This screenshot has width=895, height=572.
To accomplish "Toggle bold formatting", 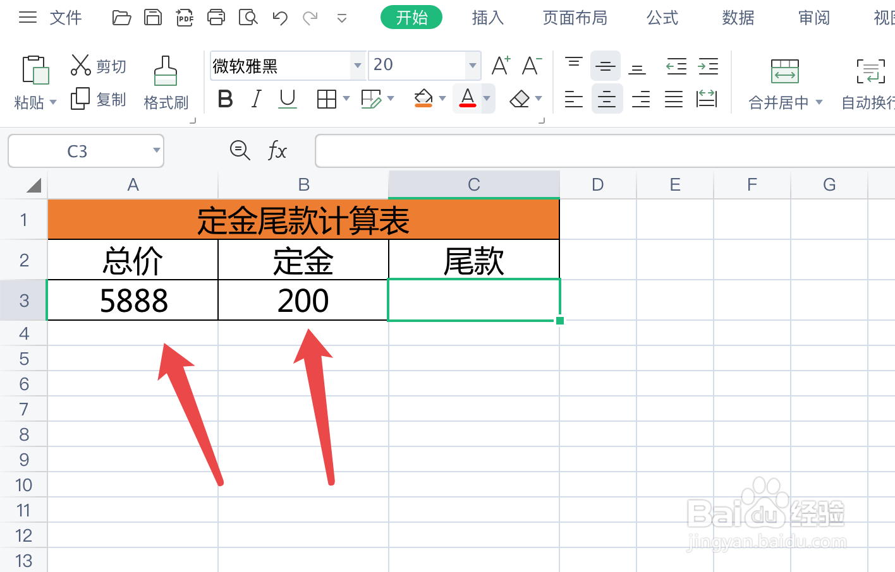I will (x=225, y=99).
